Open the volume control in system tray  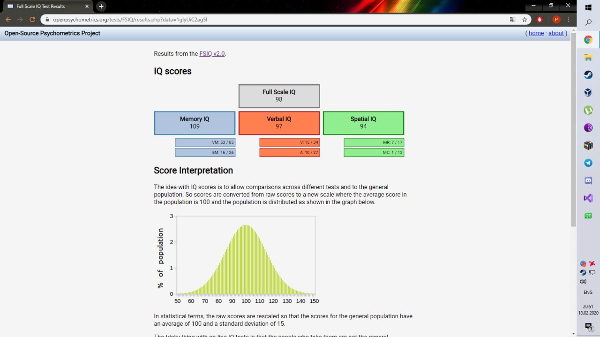tap(583, 281)
